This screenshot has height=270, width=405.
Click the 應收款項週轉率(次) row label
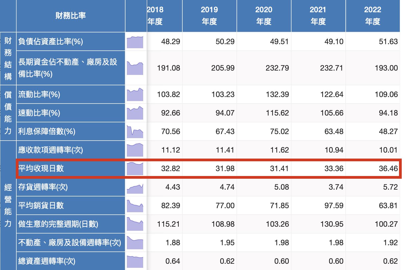click(51, 150)
